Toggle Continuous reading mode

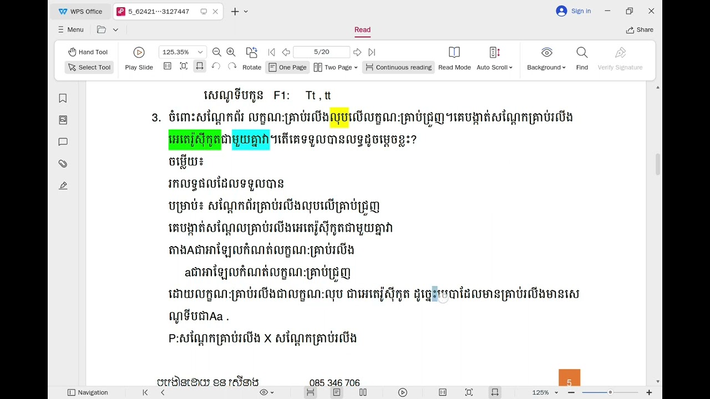click(398, 67)
